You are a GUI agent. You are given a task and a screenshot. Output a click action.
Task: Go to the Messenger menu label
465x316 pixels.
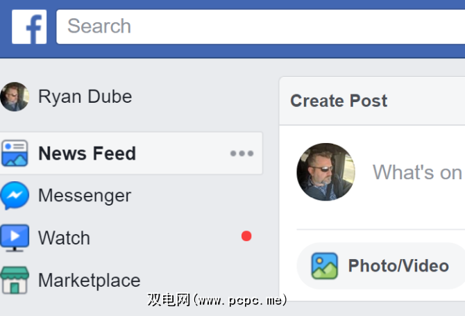(x=84, y=196)
